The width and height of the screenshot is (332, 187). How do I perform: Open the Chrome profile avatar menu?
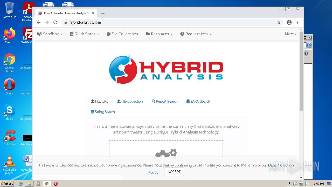pyautogui.click(x=289, y=22)
